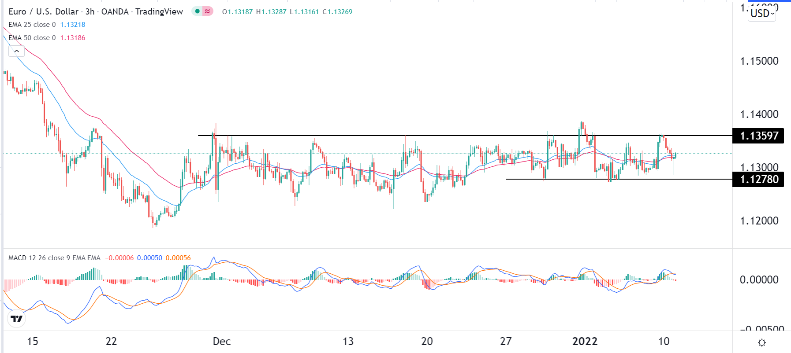Click the 10 date on time axis
Image resolution: width=791 pixels, height=353 pixels.
(664, 342)
